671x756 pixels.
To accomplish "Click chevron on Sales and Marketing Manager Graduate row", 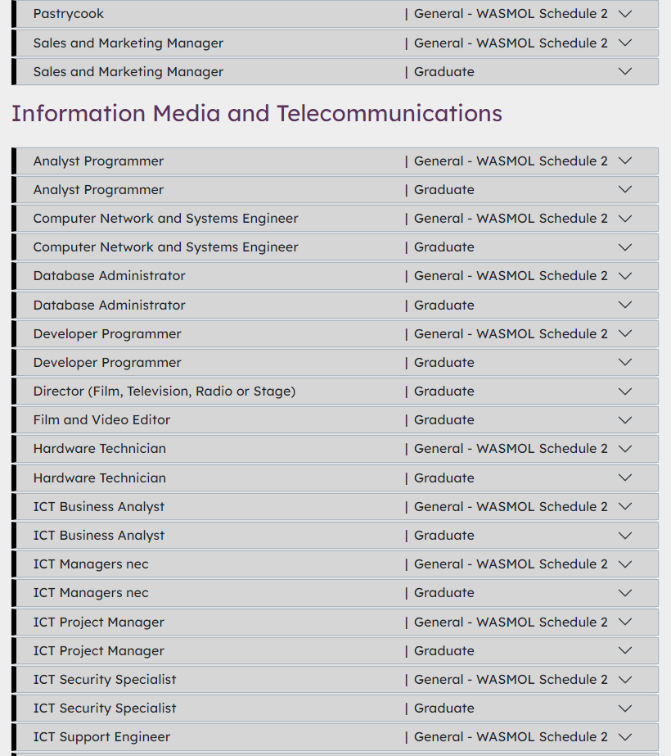I will (625, 71).
